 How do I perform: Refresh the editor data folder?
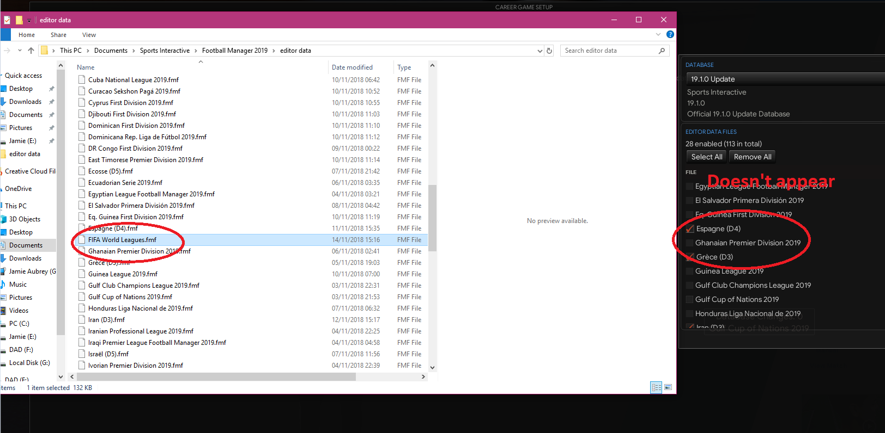549,51
